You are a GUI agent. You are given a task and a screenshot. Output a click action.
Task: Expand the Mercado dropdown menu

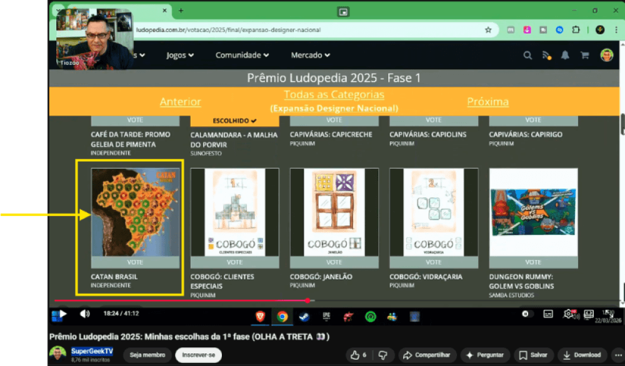[x=310, y=55]
